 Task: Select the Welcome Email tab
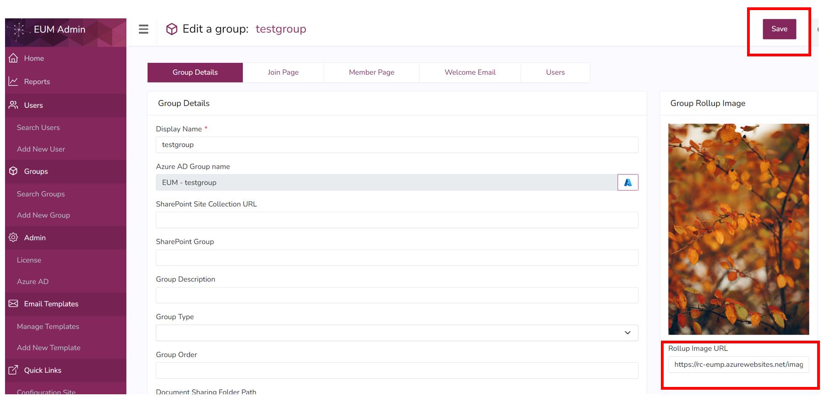pos(470,72)
